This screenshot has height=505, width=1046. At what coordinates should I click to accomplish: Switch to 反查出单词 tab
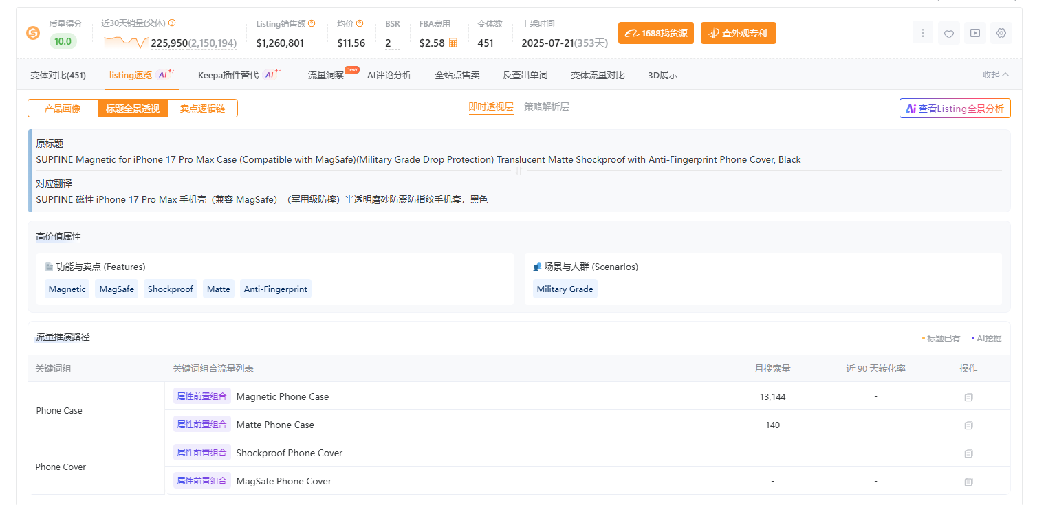tap(525, 75)
